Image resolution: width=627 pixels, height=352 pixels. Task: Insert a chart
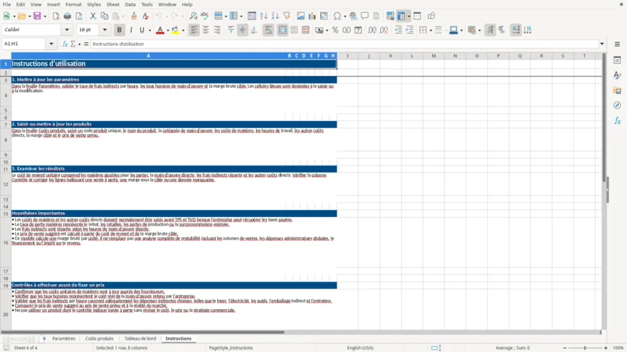pyautogui.click(x=312, y=16)
